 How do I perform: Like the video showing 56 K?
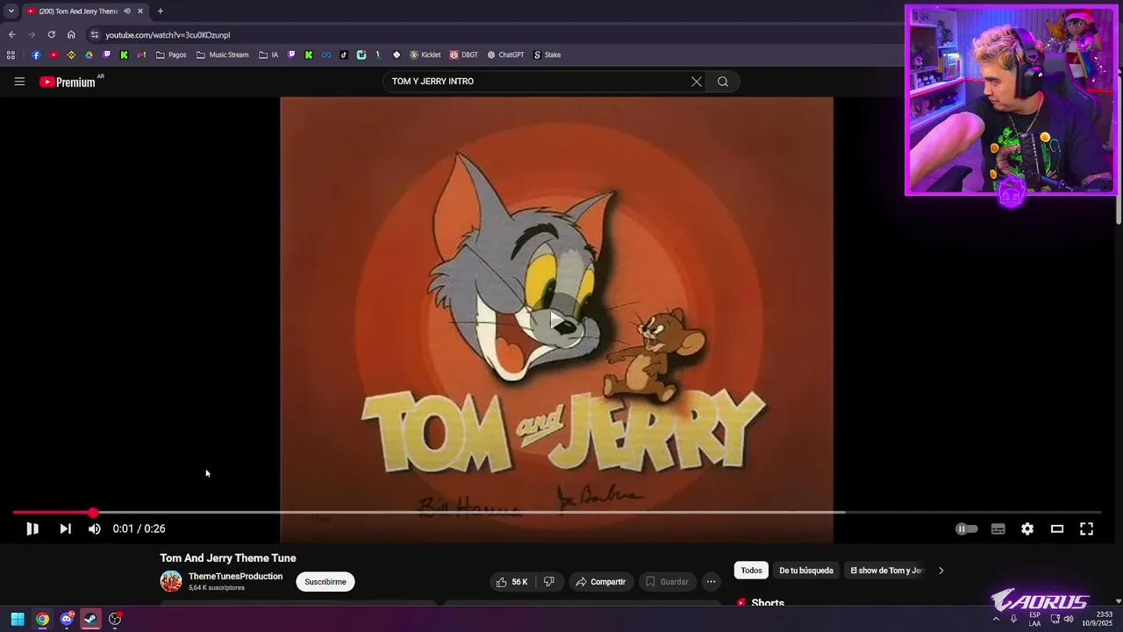[x=512, y=582]
